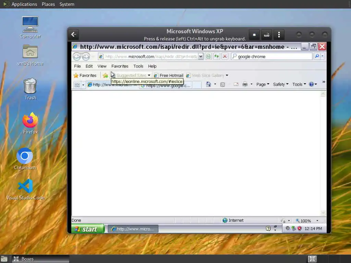Click the Boxes taskbar entry in bottom panel
Screen dimensions: 351x263
click(x=41, y=259)
